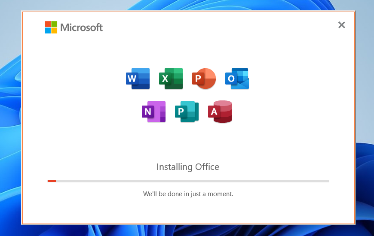374x236 pixels.
Task: Click the PowerPoint app icon
Action: (x=204, y=79)
